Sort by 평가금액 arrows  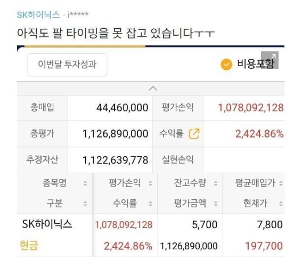coord(216,204)
